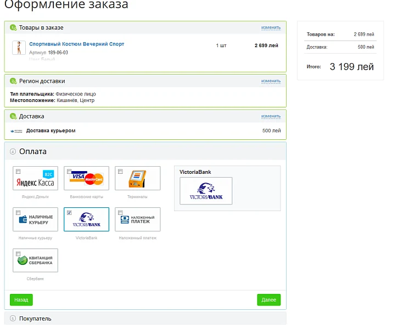The width and height of the screenshot is (397, 329).
Task: Expand the Доставка section header
Action: [x=146, y=116]
